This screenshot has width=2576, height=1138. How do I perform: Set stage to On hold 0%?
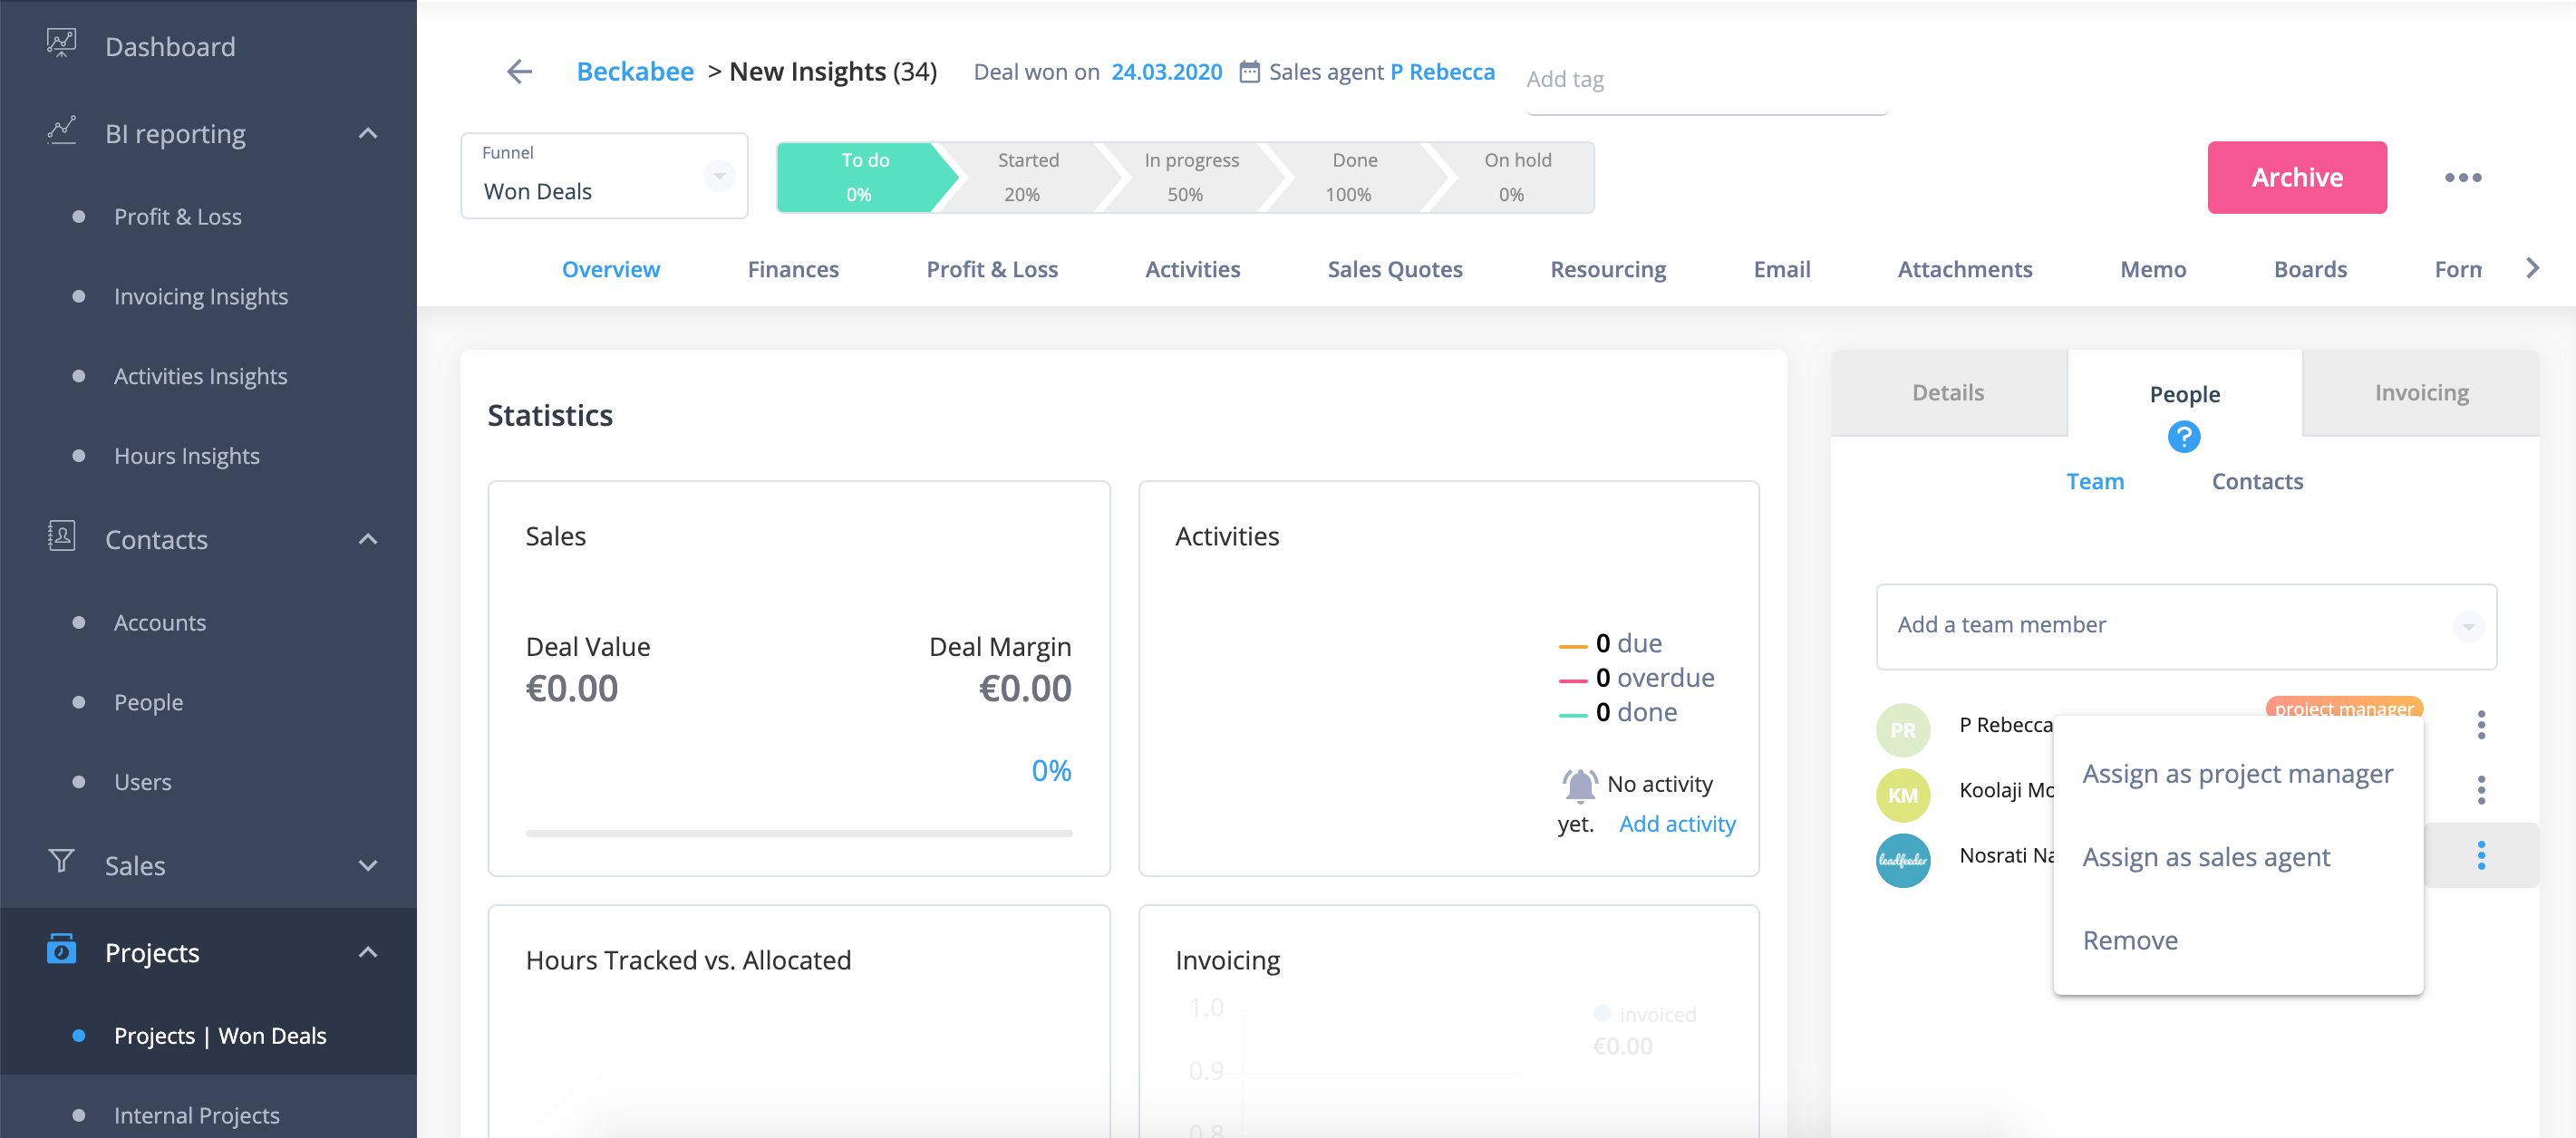(1515, 177)
